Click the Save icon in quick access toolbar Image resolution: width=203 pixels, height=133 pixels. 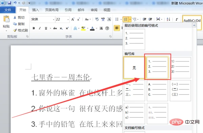click(9, 3)
